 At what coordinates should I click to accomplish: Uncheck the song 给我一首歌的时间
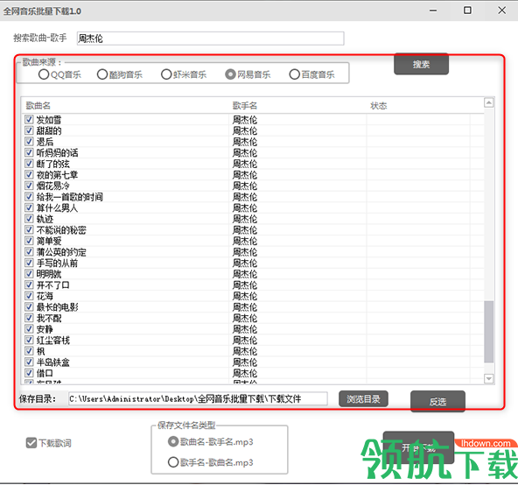point(29,196)
